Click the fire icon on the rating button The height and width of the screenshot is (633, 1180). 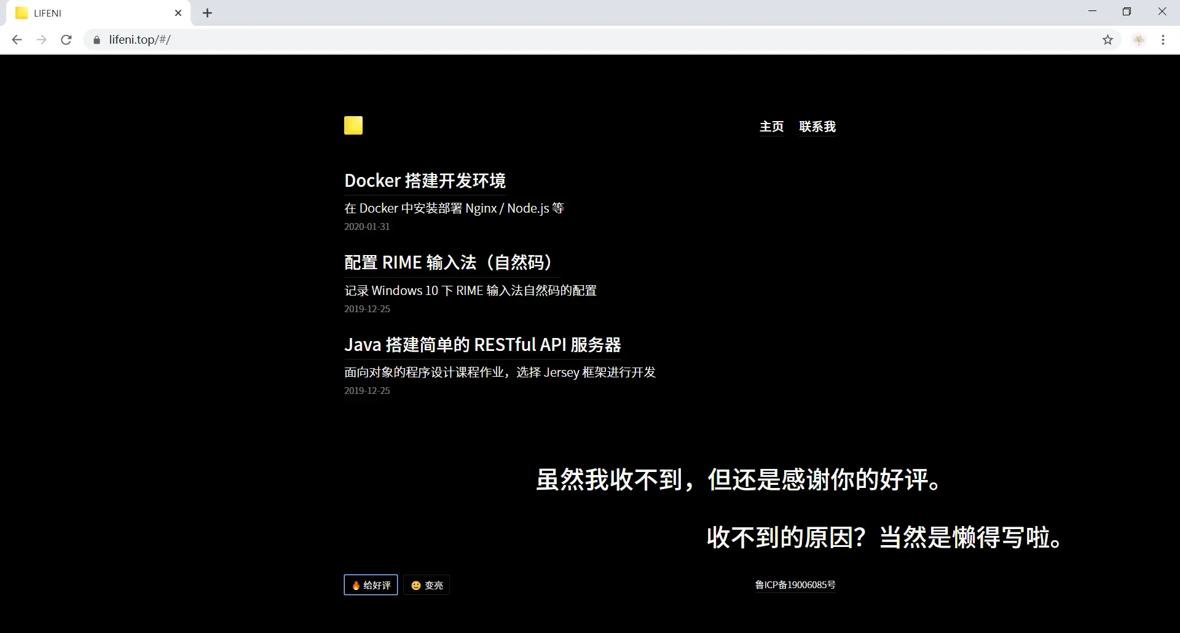click(x=357, y=585)
